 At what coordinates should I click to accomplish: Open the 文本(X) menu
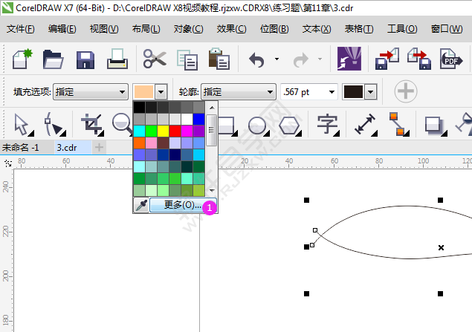tap(317, 29)
